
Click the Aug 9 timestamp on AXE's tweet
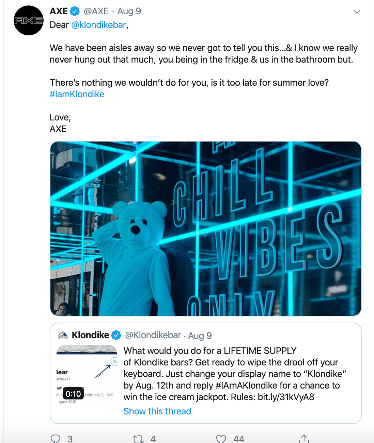129,11
